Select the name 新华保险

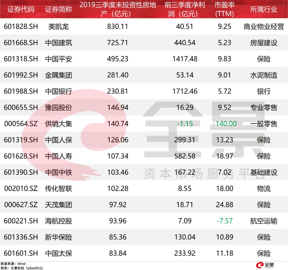(58, 237)
